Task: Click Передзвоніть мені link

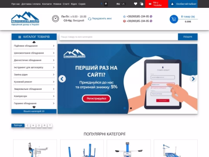Action: pos(102,18)
